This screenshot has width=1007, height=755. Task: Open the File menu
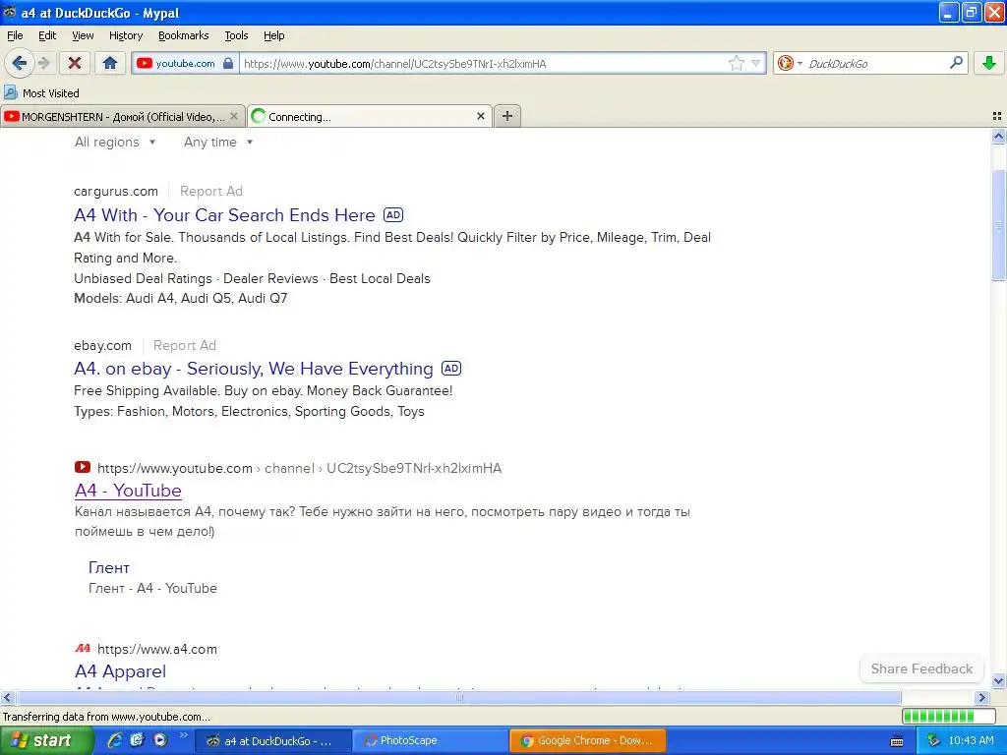click(15, 35)
